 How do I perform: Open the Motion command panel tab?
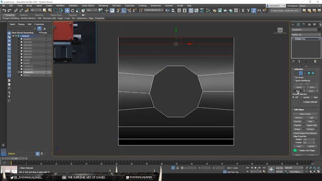click(309, 25)
